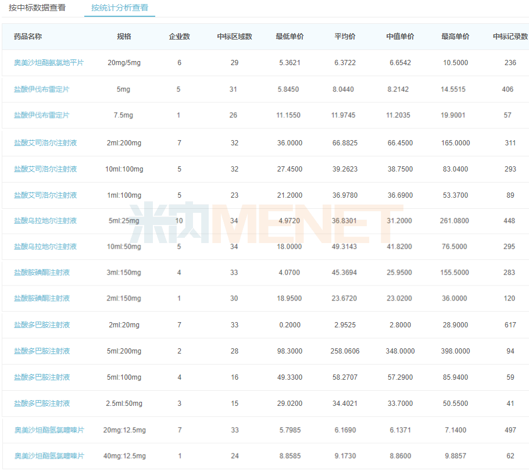Switch to the 按中标数据查看 tab
Screen dimensions: 529x471
coord(37,8)
